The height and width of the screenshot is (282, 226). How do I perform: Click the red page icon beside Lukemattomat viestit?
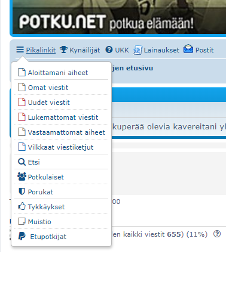pos(22,117)
